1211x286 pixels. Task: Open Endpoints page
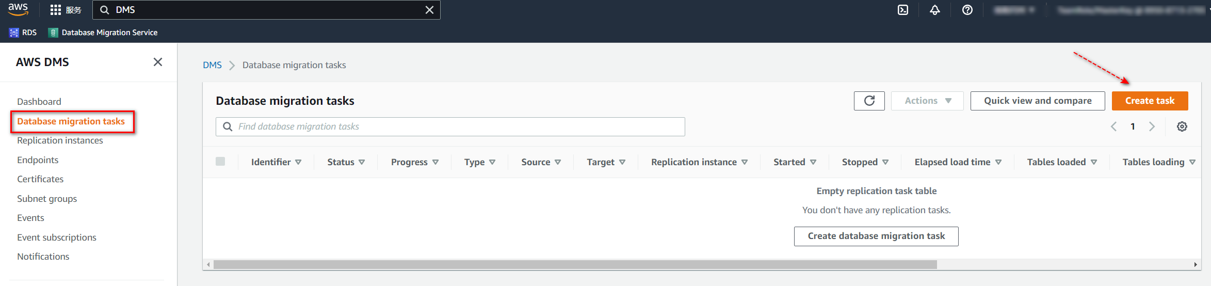(x=38, y=160)
